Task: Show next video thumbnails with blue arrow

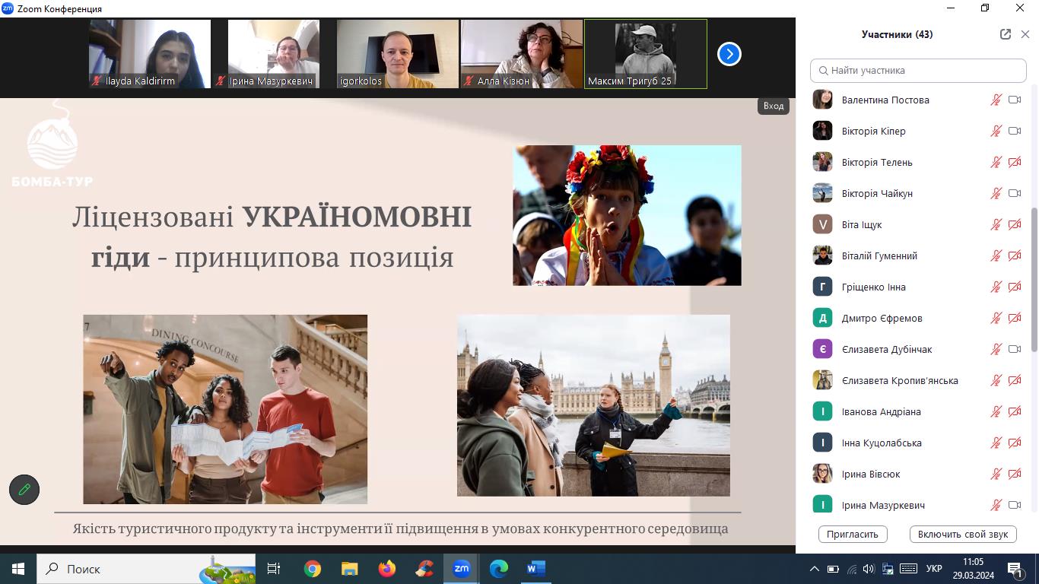Action: click(x=729, y=54)
